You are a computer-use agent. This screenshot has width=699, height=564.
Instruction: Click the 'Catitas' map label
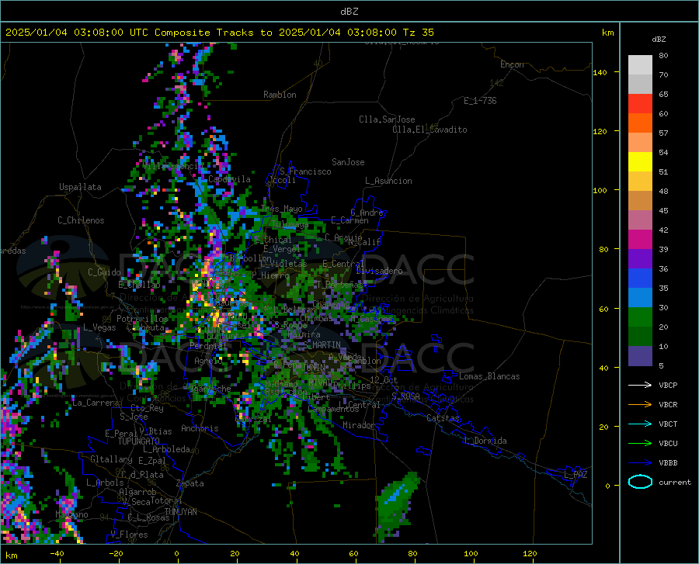(443, 418)
